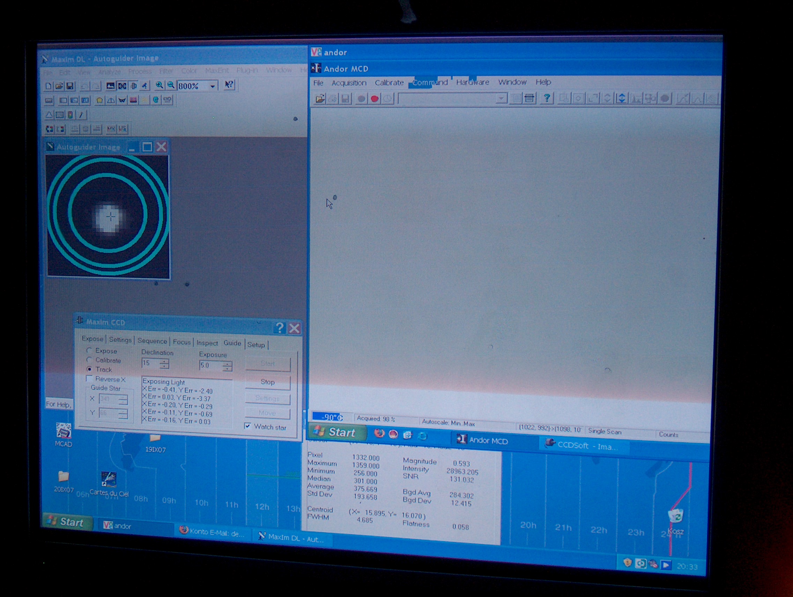Click the yellow blob icon in second toolbar row
The height and width of the screenshot is (597, 793).
[100, 100]
